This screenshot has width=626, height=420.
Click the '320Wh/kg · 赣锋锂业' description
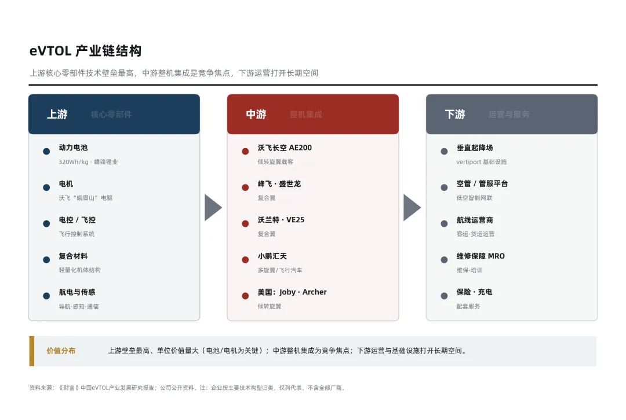pos(88,162)
